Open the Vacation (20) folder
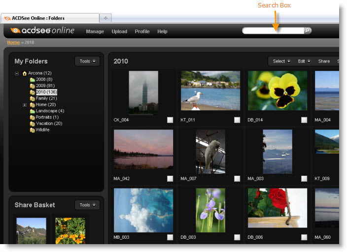 point(49,124)
